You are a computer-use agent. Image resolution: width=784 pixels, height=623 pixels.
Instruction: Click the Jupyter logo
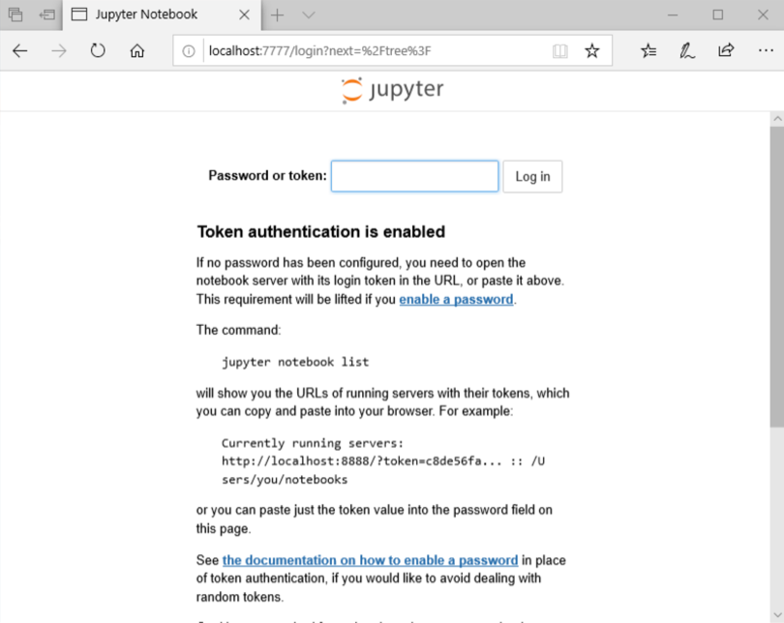[392, 90]
